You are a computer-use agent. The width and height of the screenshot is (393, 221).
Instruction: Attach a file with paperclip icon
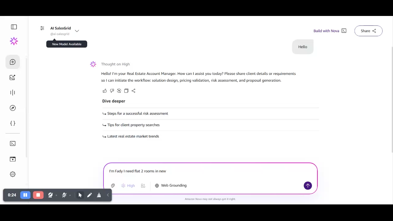113,185
